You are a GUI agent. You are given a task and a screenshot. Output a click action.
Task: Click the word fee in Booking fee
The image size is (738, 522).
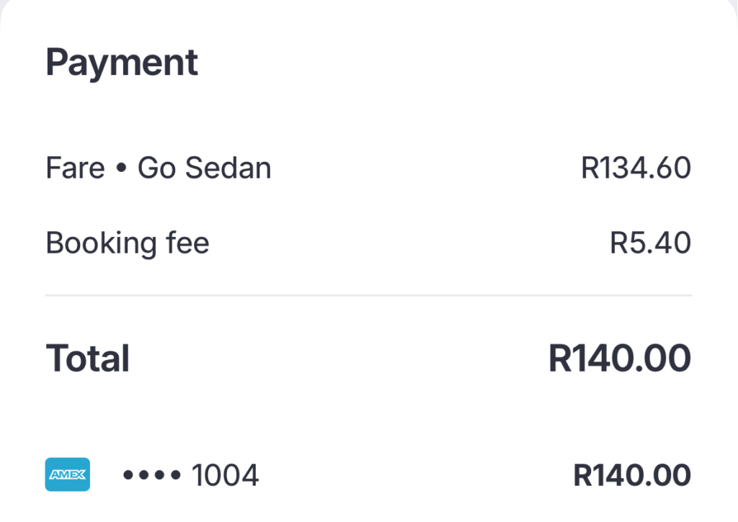[188, 243]
